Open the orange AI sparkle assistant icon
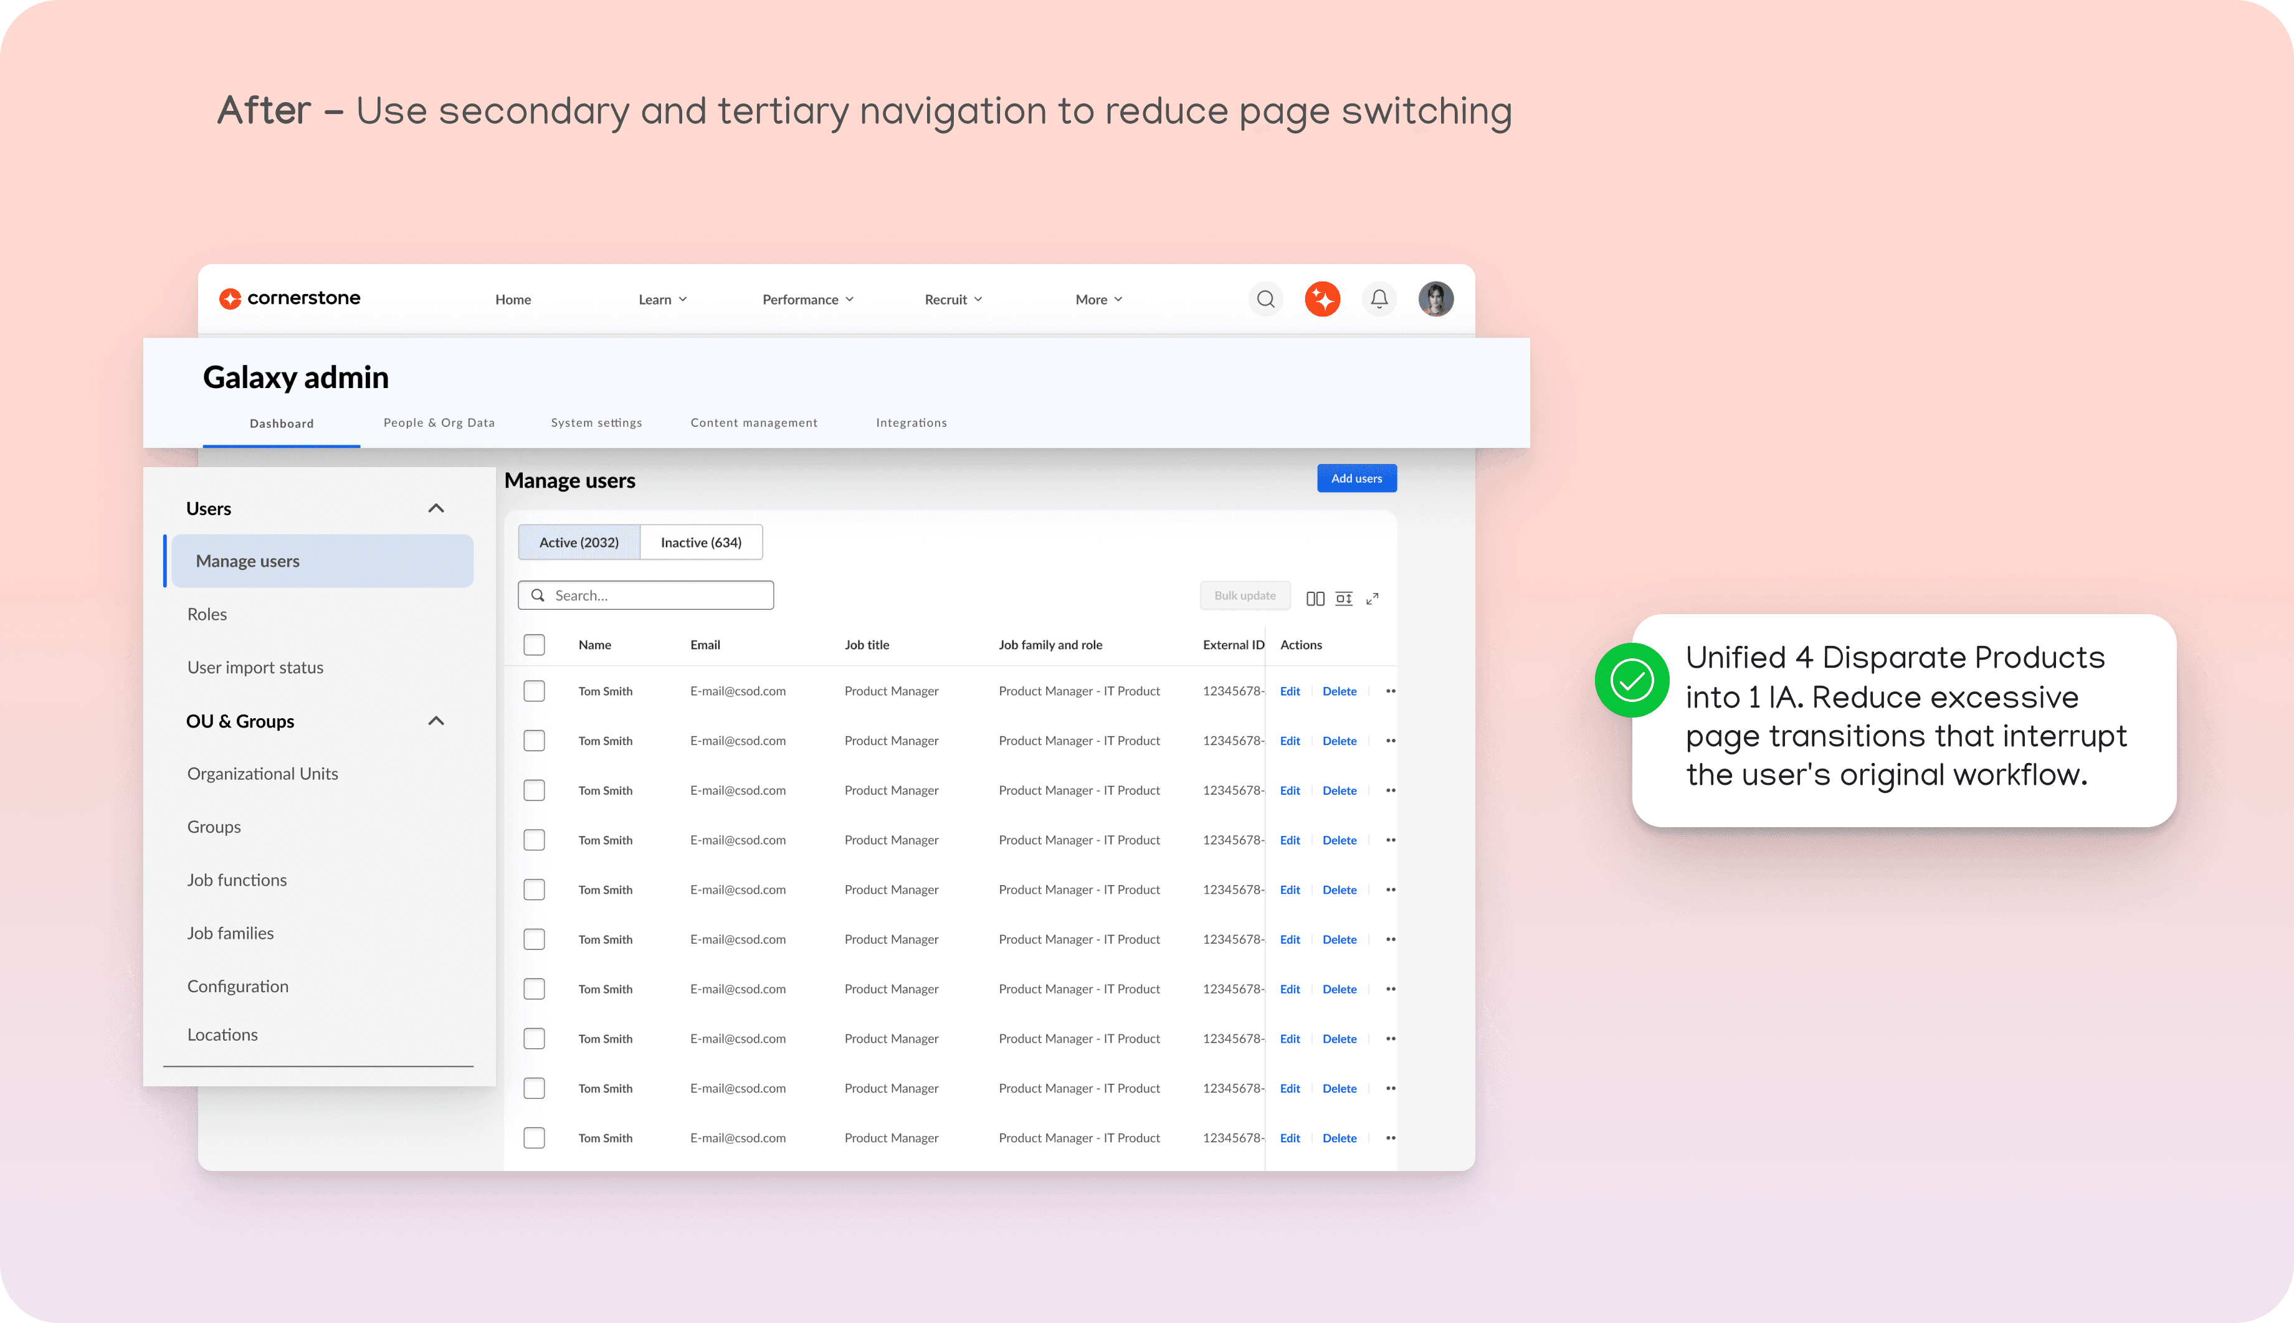This screenshot has width=2294, height=1323. pyautogui.click(x=1323, y=299)
